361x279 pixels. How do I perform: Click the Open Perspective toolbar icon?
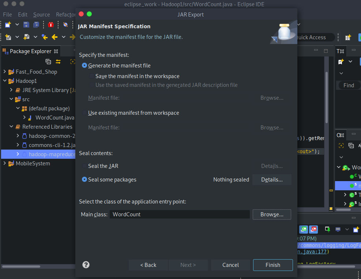point(348,37)
